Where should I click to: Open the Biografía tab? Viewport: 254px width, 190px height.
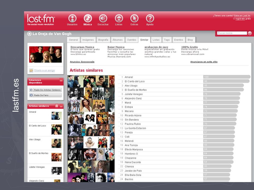tap(103, 40)
